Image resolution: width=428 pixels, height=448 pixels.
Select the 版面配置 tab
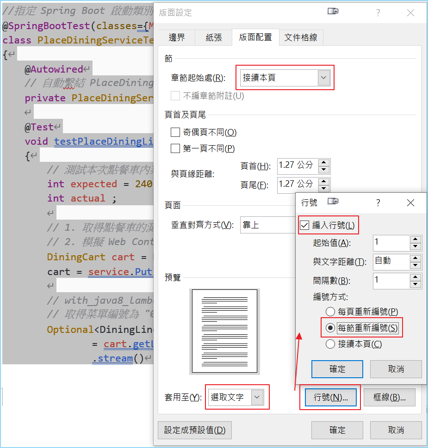click(255, 37)
